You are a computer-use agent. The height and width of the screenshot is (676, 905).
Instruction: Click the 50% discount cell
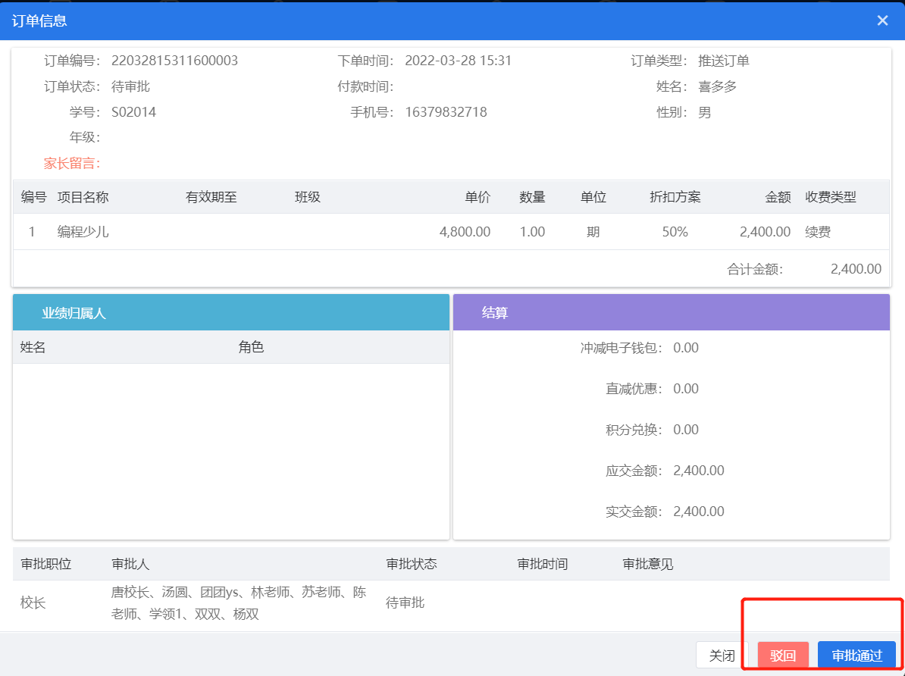pyautogui.click(x=675, y=232)
